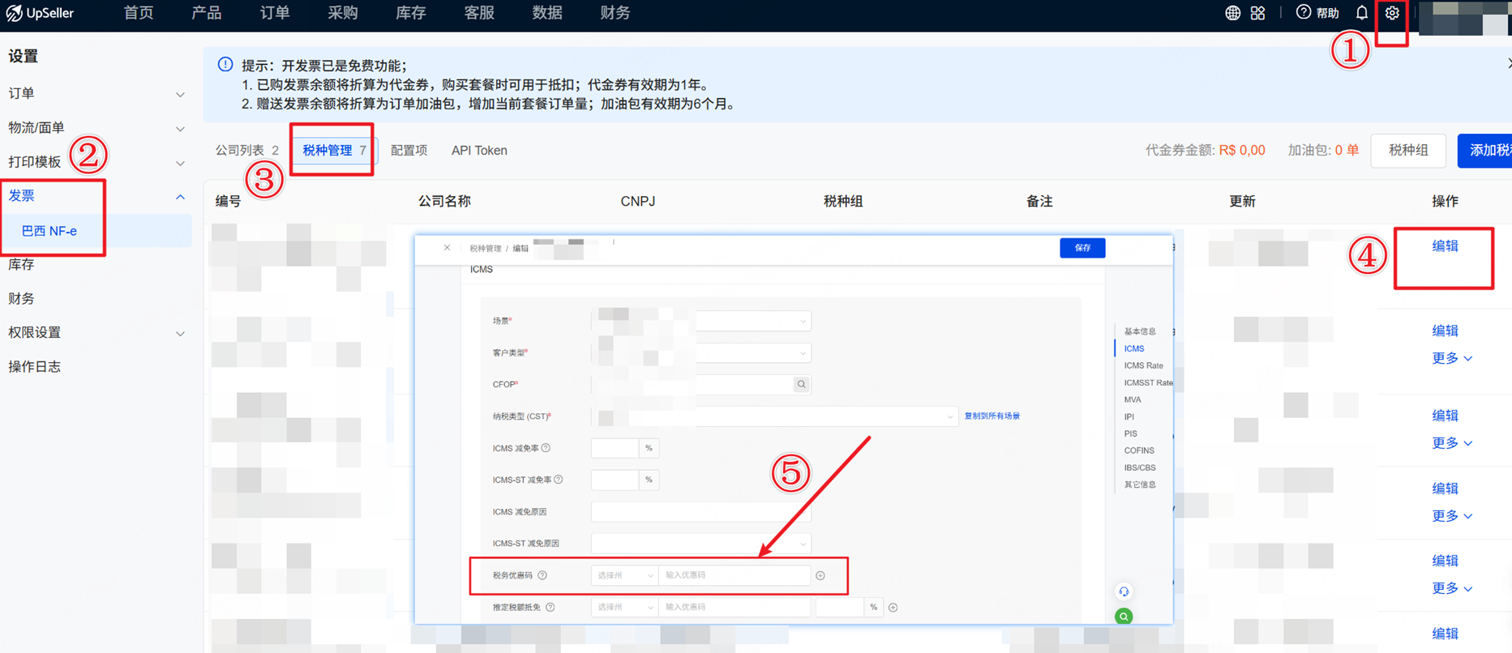Click the CFOP search magnifier icon
Screen dimensions: 1512x653
(801, 385)
